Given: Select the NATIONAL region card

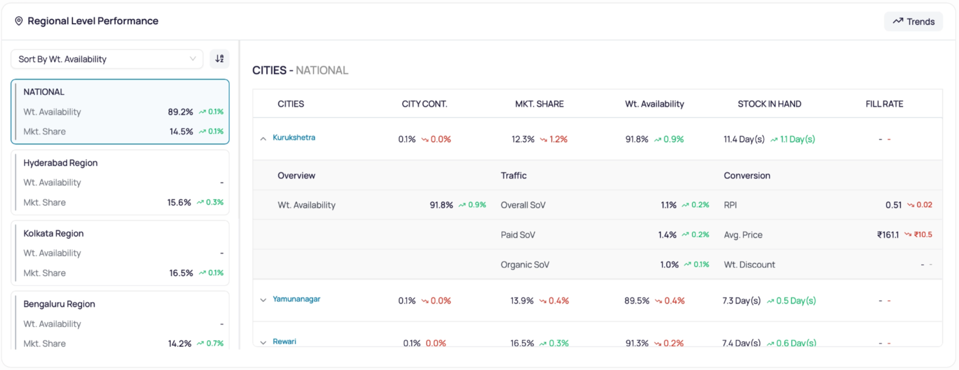Looking at the screenshot, I should coord(120,112).
